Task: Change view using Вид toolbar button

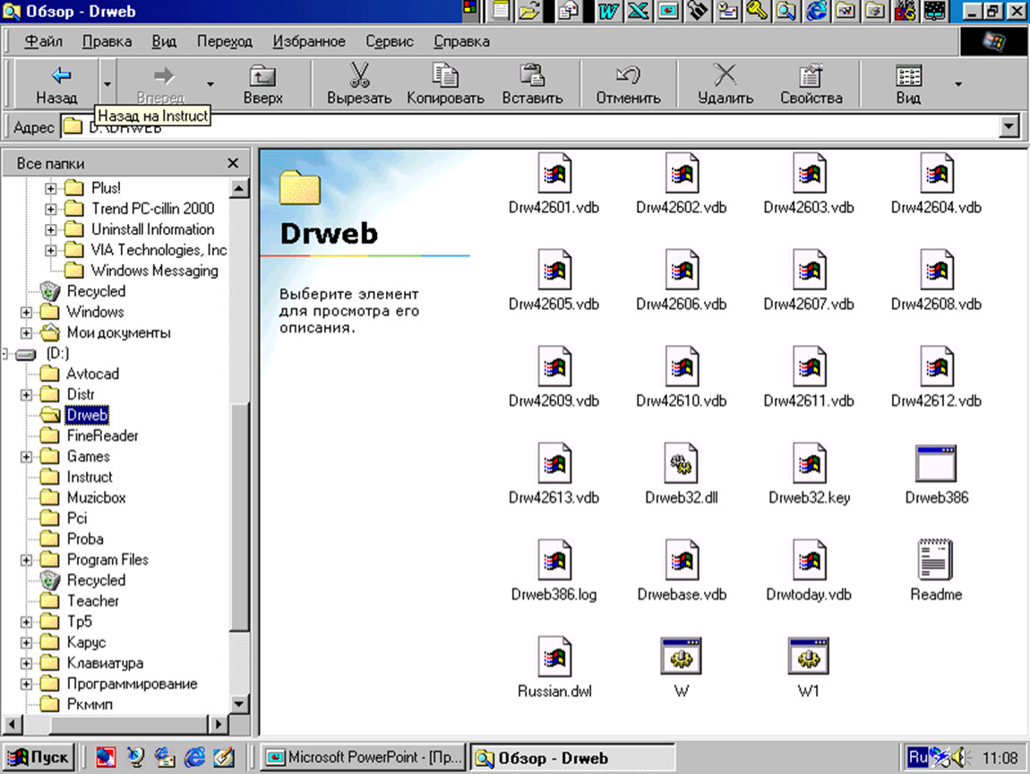Action: [x=908, y=83]
